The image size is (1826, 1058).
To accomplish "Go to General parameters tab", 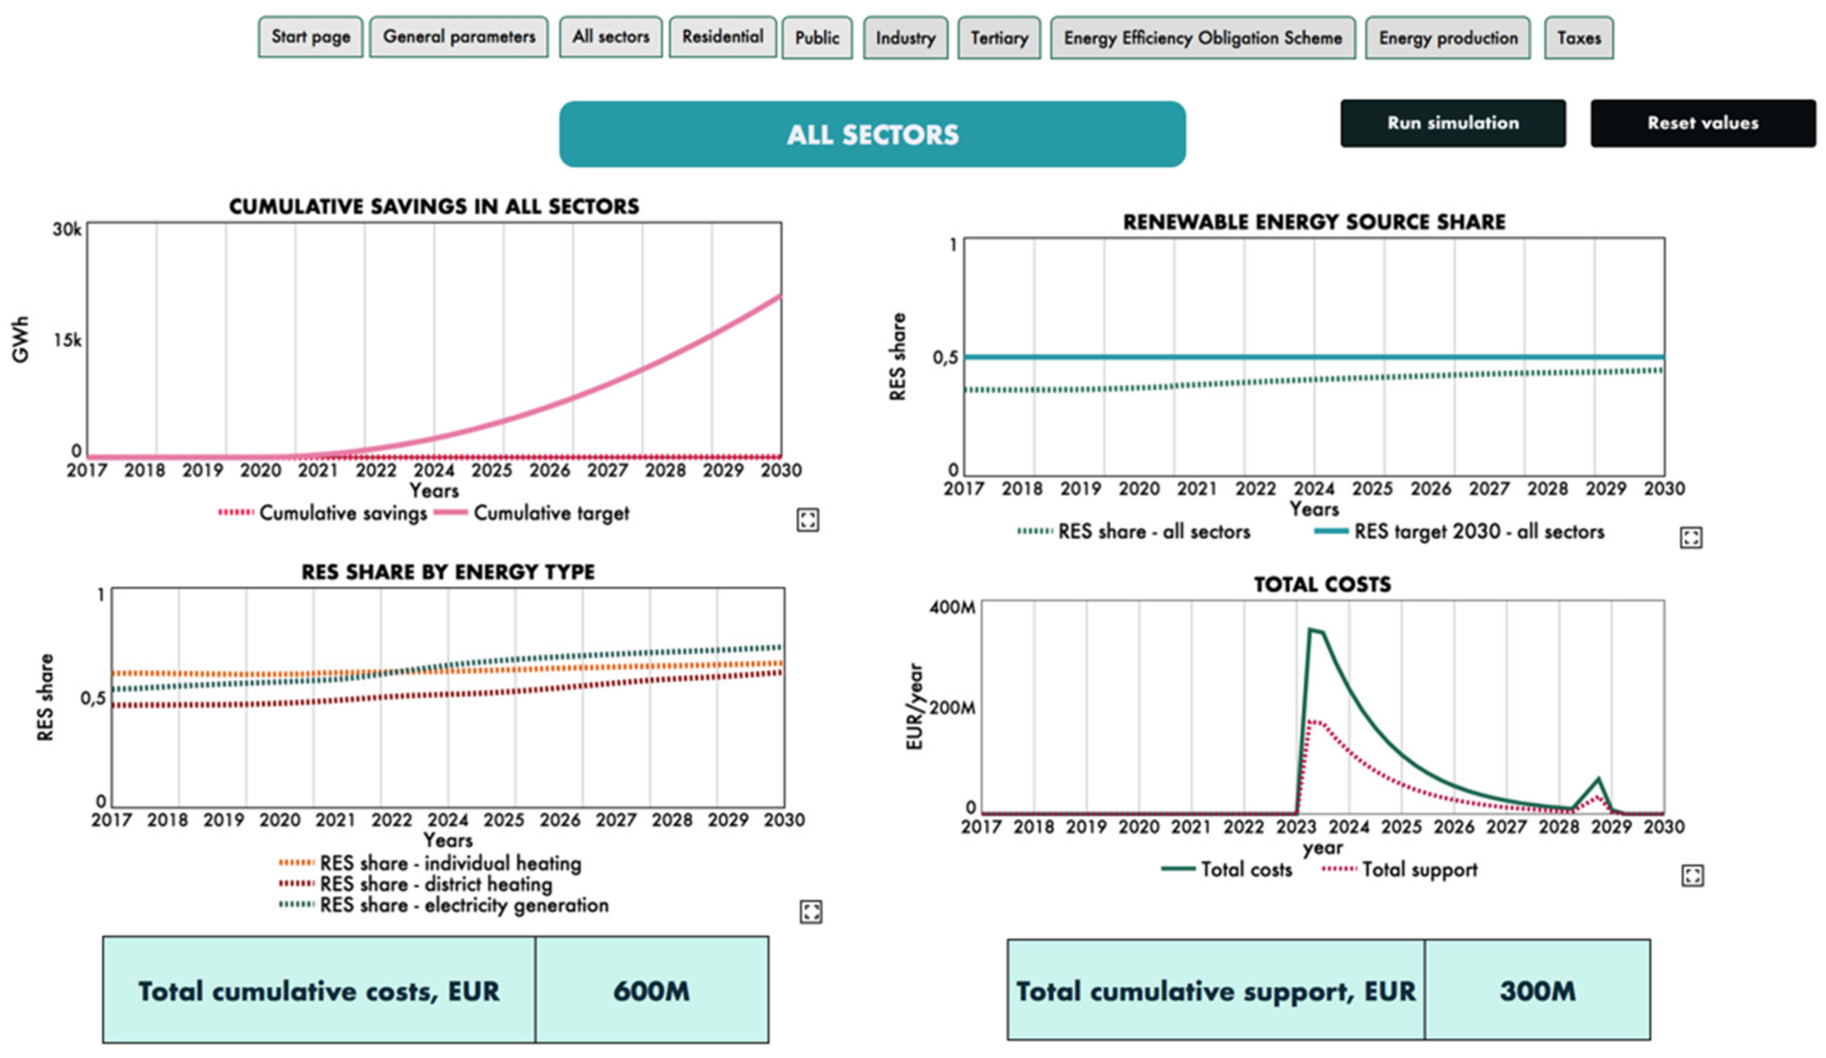I will (x=458, y=37).
